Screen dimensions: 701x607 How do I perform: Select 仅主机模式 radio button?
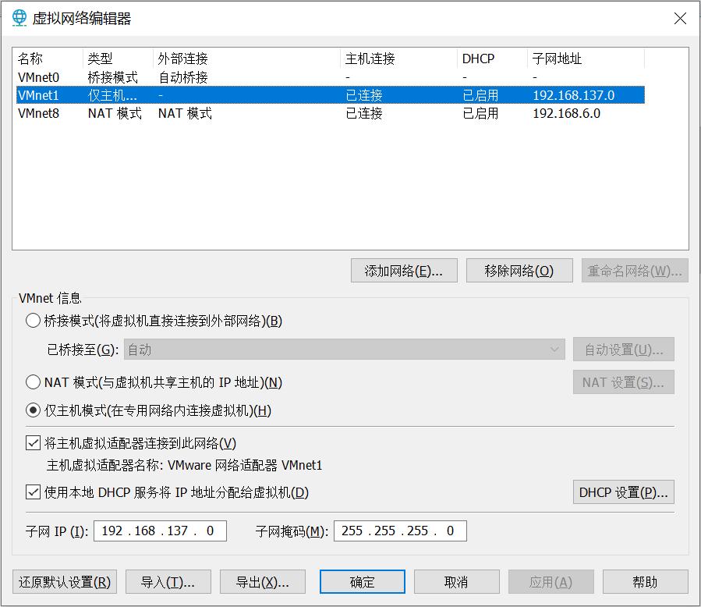33,411
